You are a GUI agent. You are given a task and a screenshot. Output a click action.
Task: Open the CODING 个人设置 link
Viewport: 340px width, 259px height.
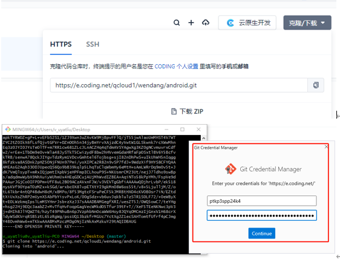click(x=176, y=67)
